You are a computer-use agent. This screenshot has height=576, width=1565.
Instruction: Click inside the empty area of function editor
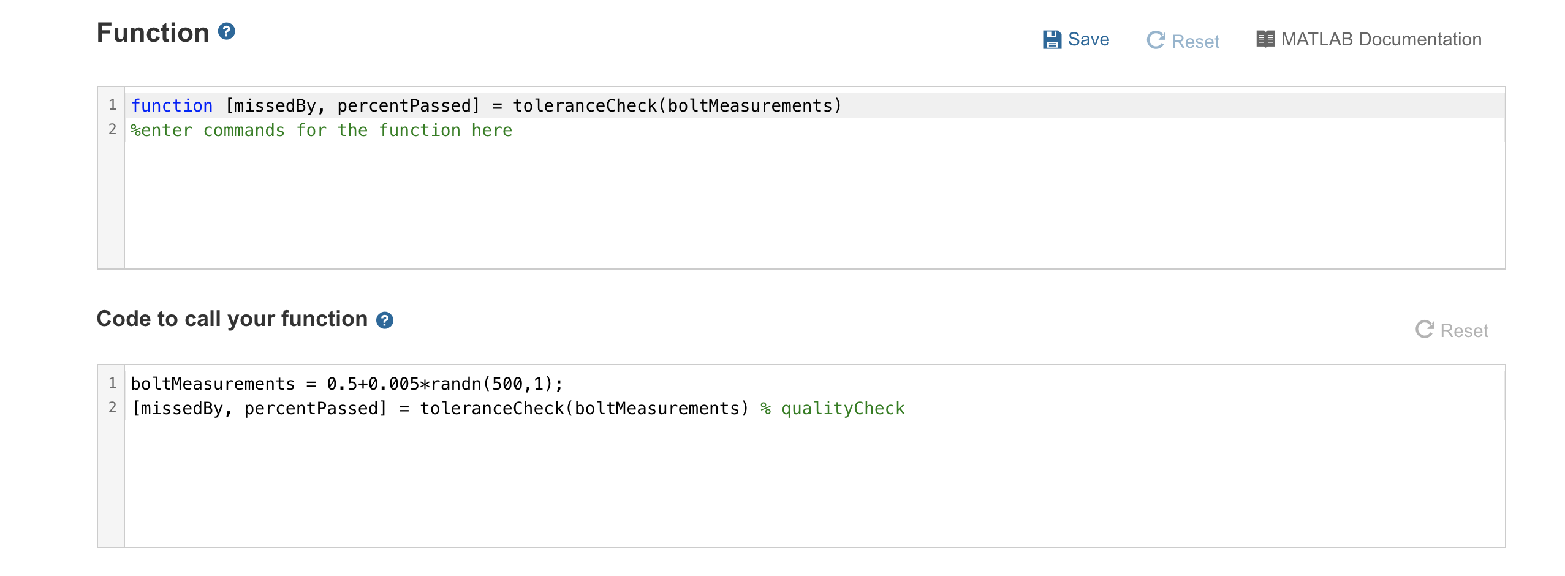(815, 205)
